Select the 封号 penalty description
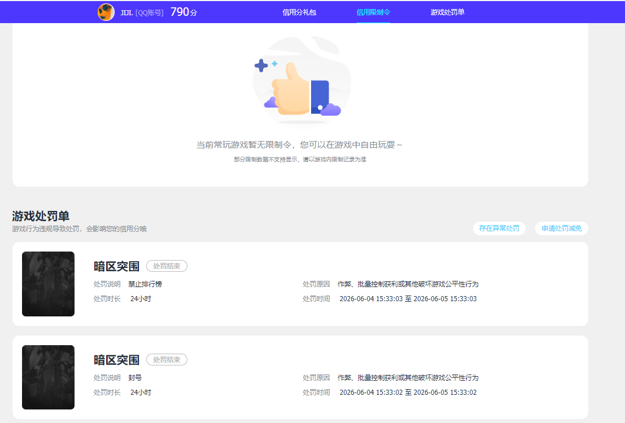 [135, 377]
